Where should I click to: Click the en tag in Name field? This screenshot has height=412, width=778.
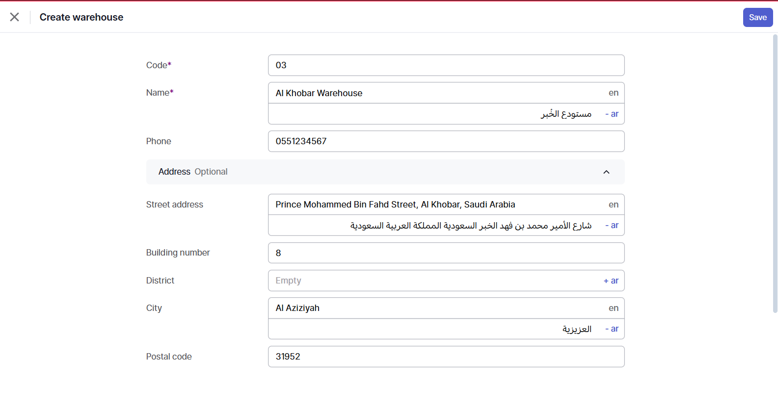(614, 93)
